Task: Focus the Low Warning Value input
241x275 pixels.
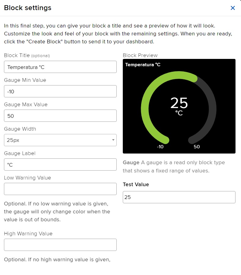Action: click(x=60, y=189)
